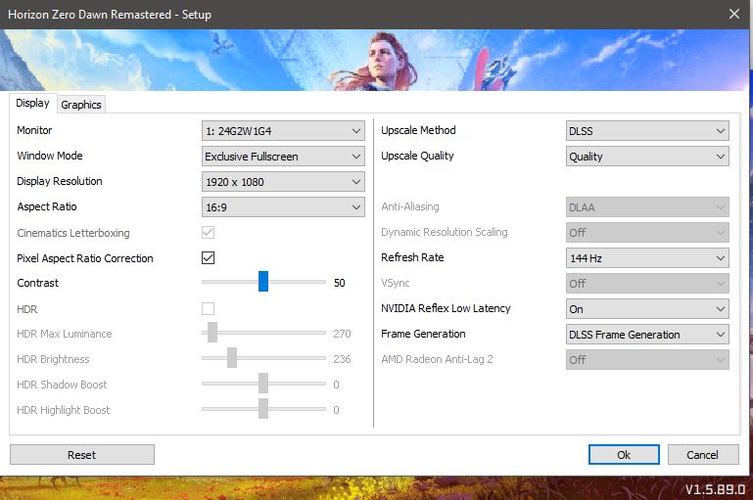Click the disabled VSync dropdown
753x500 pixels.
pos(647,283)
